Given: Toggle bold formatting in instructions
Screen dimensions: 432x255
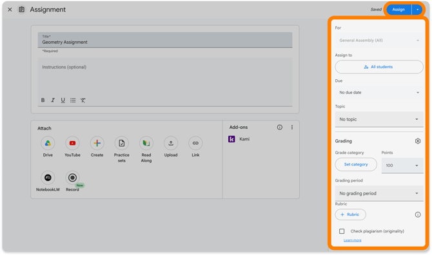Looking at the screenshot, I should coord(43,100).
